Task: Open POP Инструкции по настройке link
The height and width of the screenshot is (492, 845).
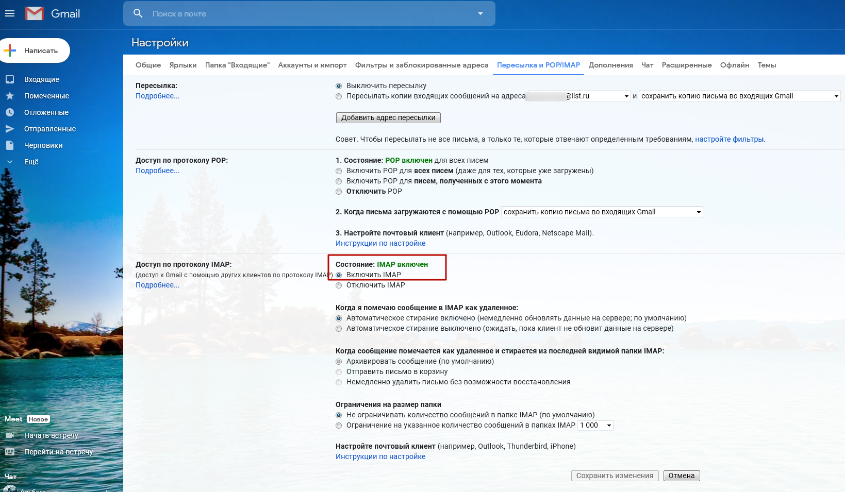Action: (380, 243)
